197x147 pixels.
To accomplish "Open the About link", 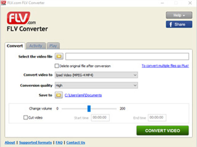I will tap(10, 142).
